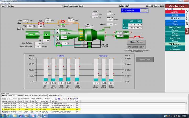Click the TTRF1 1126.2 value field
Image resolution: width=189 pixels, height=118 pixels.
pos(89,26)
